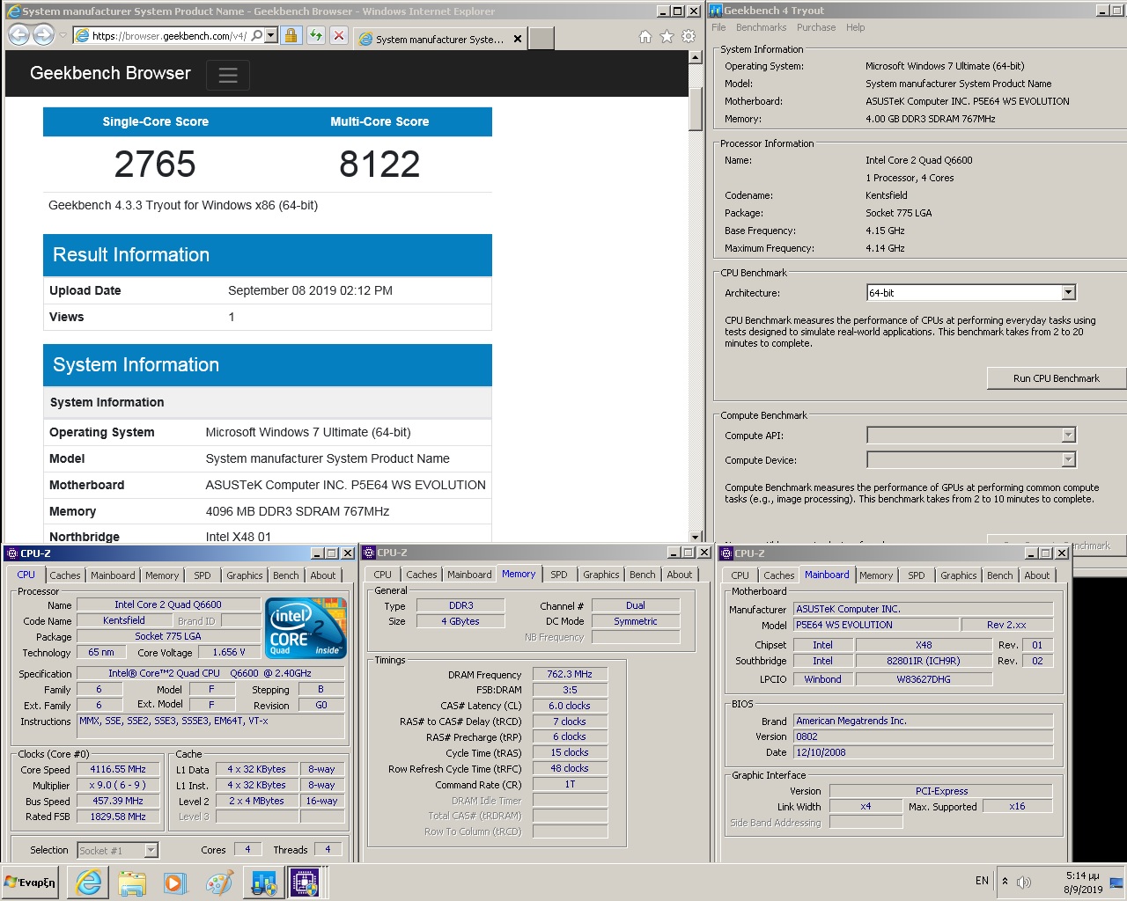Select Graphics tab in right CPU-Z window

click(959, 575)
